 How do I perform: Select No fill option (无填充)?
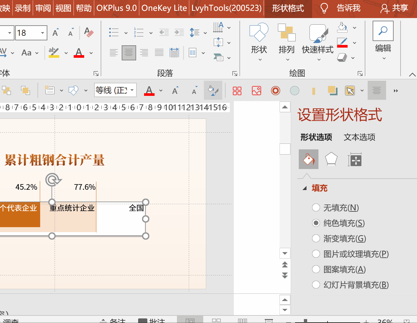click(x=336, y=207)
